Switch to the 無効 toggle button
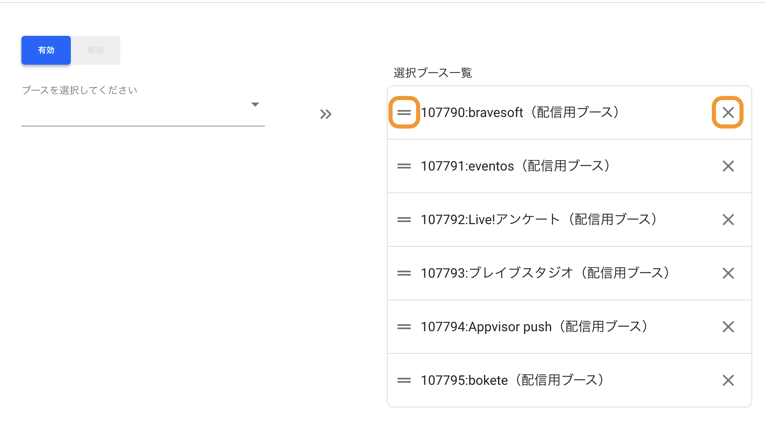 point(96,50)
